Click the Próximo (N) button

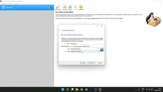click(x=91, y=63)
